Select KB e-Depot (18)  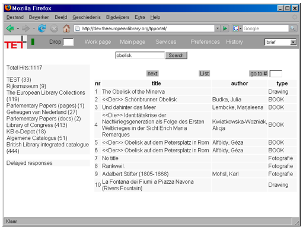tap(26, 132)
